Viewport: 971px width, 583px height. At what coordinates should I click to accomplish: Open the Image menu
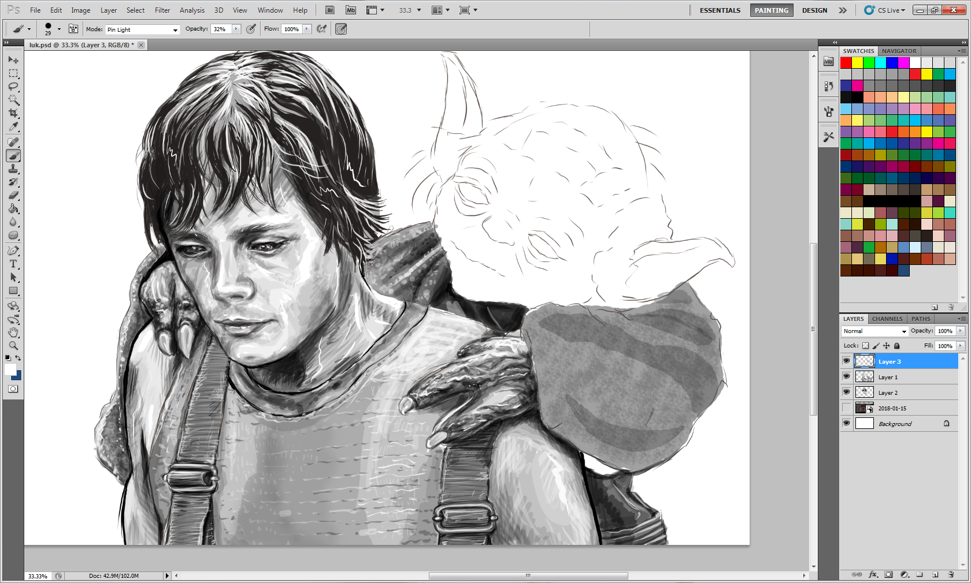click(x=80, y=10)
